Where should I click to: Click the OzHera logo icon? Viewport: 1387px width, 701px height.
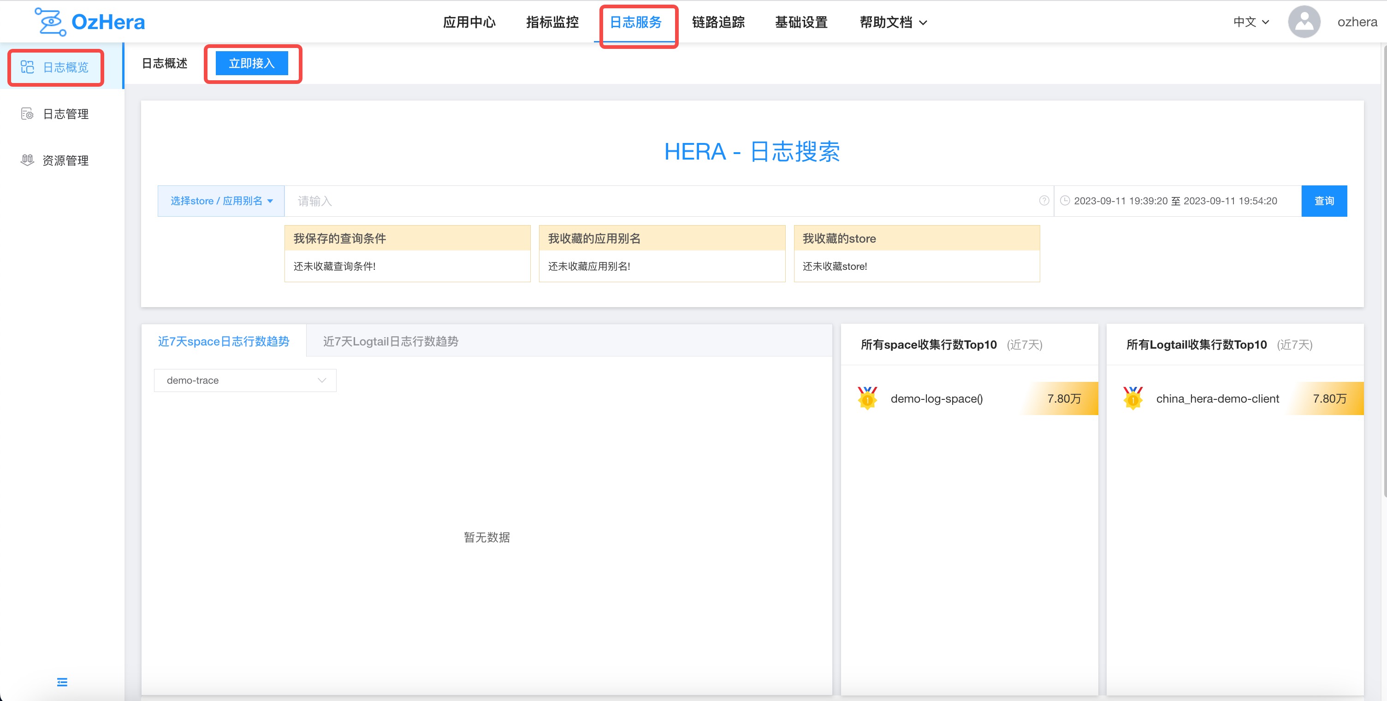(x=51, y=22)
